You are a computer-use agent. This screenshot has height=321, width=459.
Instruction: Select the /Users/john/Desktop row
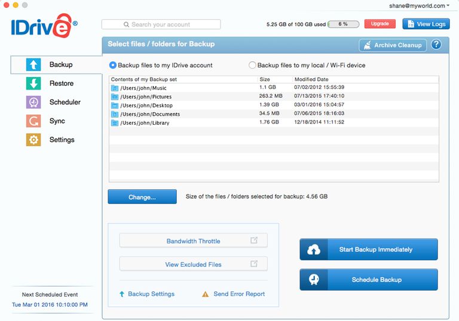[x=274, y=105]
